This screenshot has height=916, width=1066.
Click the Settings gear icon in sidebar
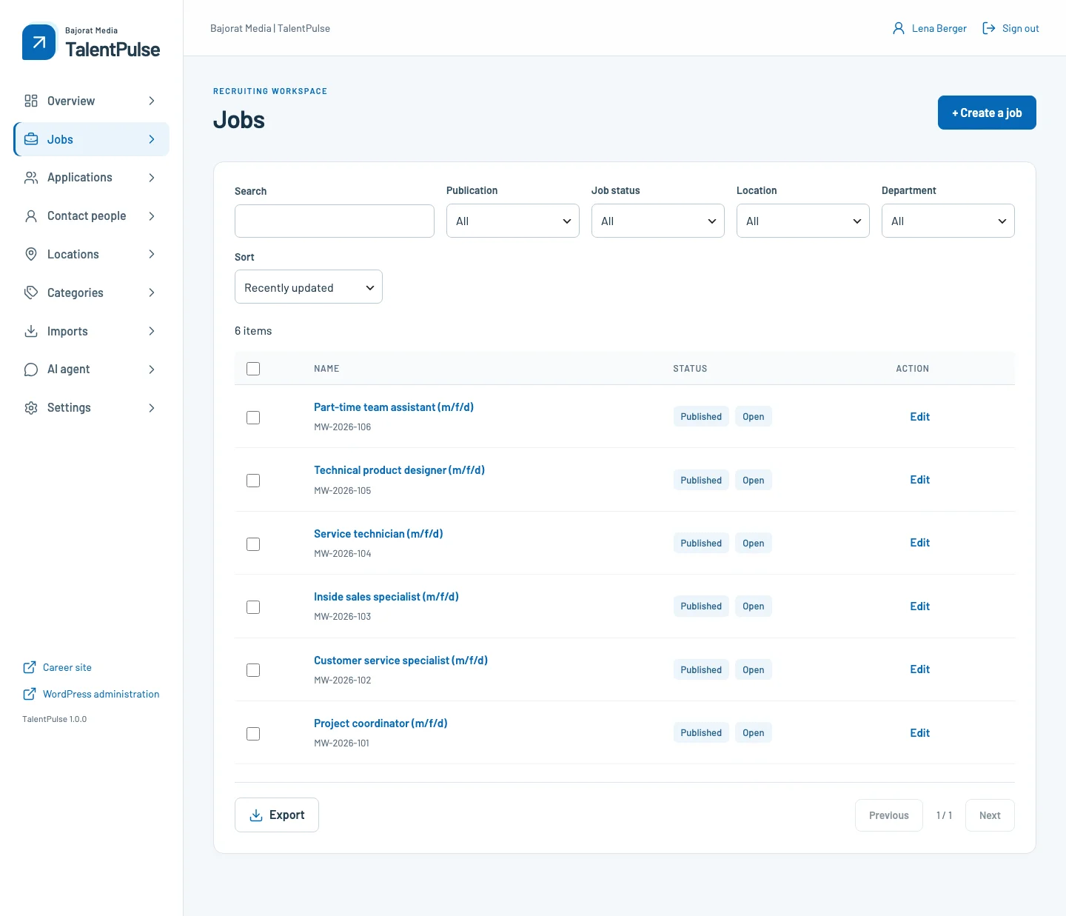(x=31, y=408)
